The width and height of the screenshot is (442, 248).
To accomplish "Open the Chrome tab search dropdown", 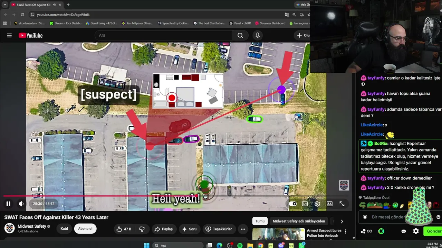I will [x=5, y=5].
